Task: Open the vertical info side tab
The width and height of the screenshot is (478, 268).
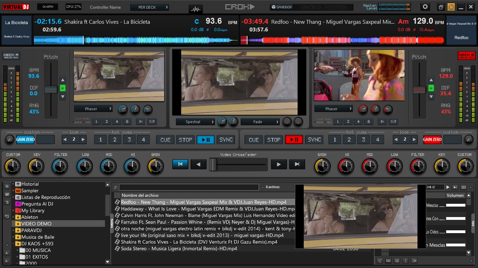Action: [473, 223]
